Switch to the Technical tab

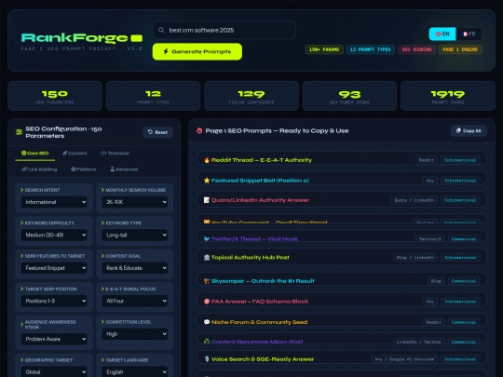(115, 154)
